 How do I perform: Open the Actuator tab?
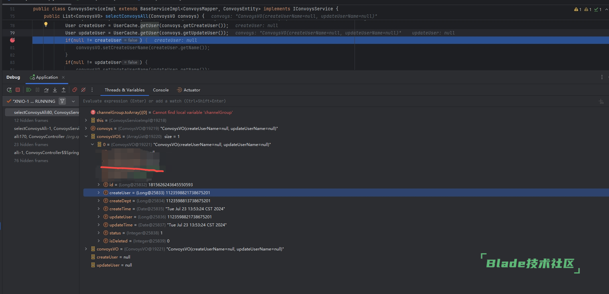(188, 90)
